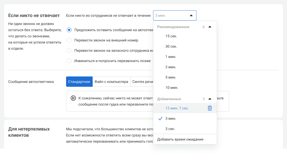Viewport: 287px width, 156px height.
Task: Collapse the wait time dropdown showing 3 мин.
Action: (191, 15)
